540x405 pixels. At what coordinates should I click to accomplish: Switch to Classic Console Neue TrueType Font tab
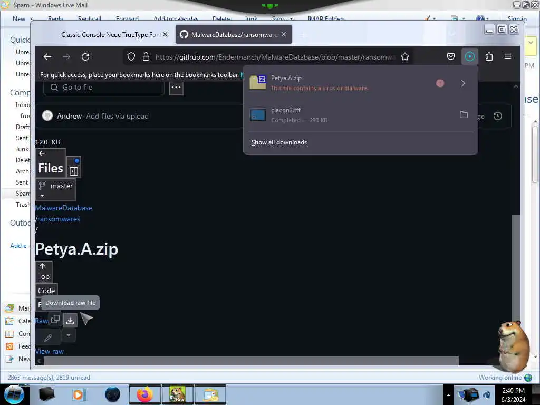pyautogui.click(x=110, y=34)
